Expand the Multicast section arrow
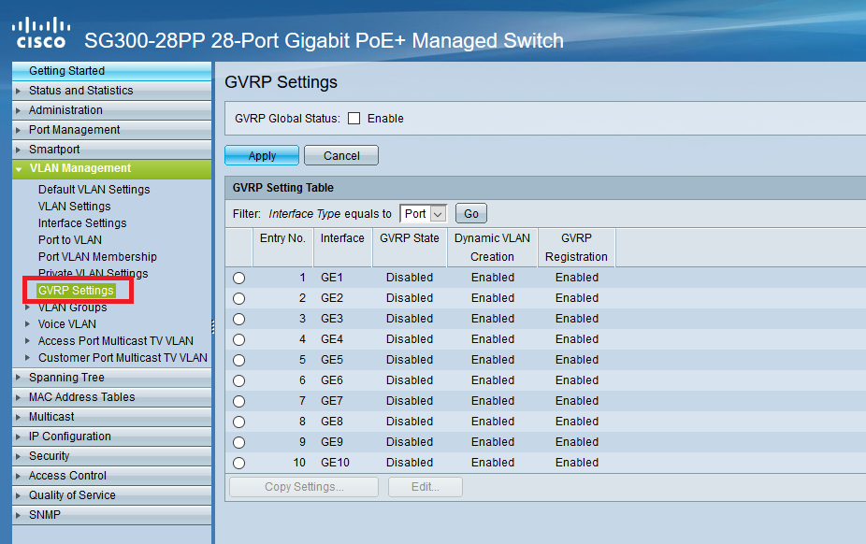 point(18,417)
